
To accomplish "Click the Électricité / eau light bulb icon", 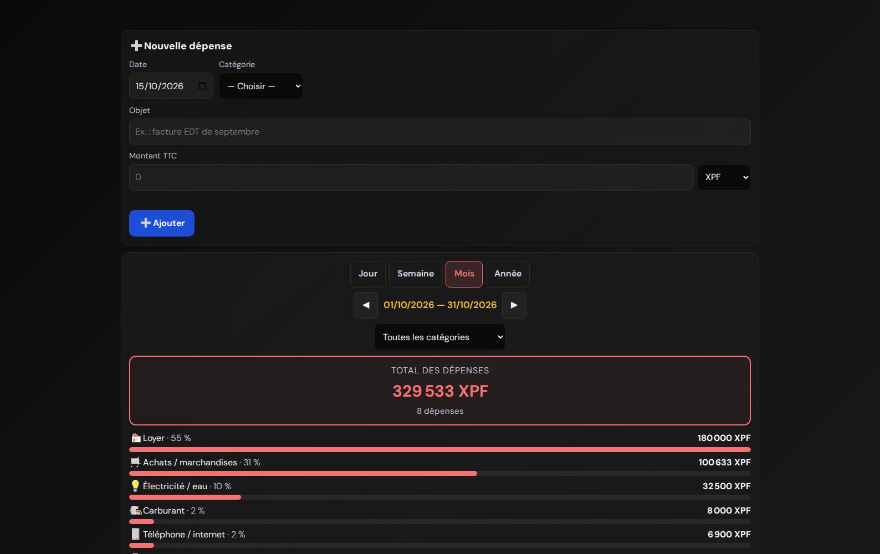I will [x=135, y=486].
